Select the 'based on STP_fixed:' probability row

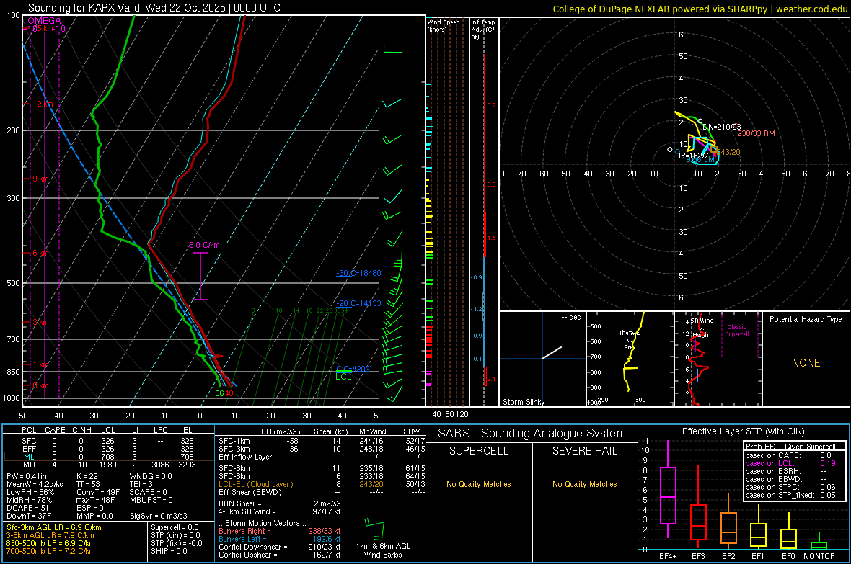(790, 495)
